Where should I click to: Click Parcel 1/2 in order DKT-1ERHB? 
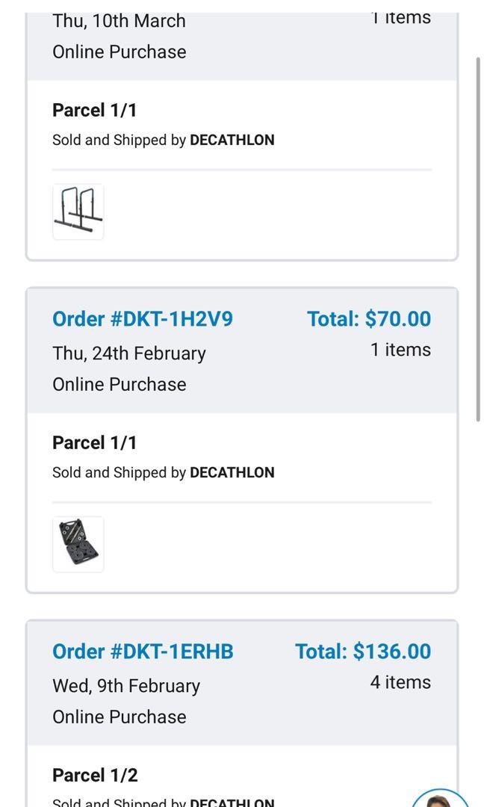[x=95, y=776]
